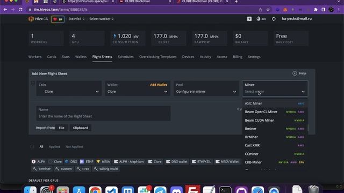Open the browser extensions puzzle icon
The image size is (344, 193).
coord(316,10)
